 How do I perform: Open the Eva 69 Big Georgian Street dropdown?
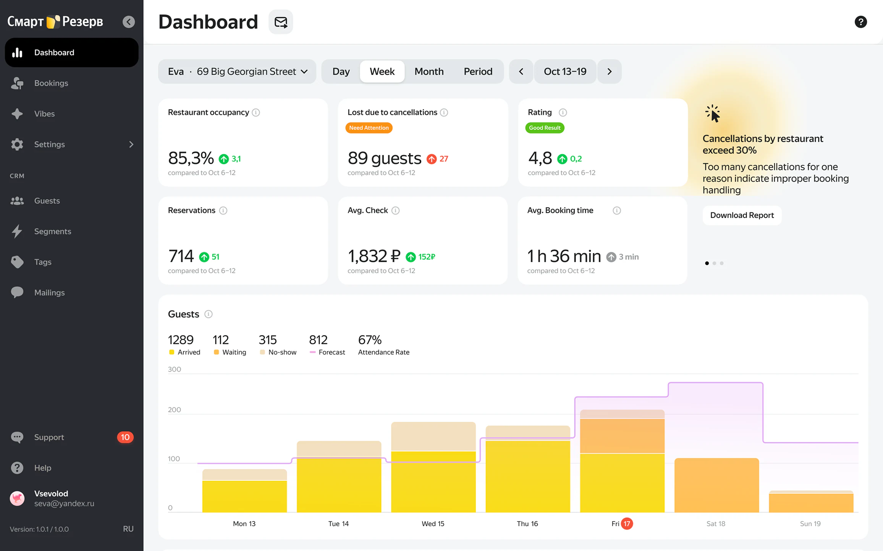237,71
